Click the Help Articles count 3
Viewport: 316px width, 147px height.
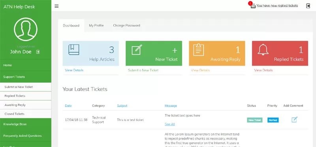pos(111,50)
